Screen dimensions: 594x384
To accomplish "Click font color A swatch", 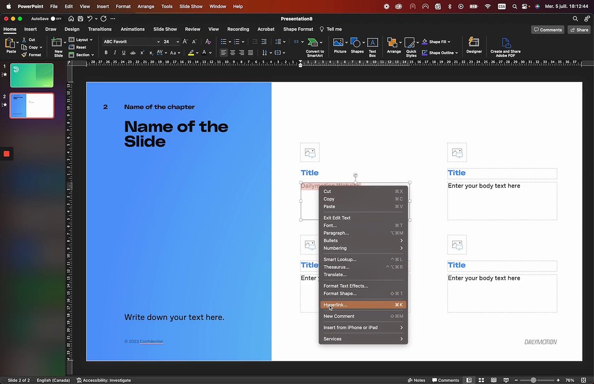I will tap(204, 53).
